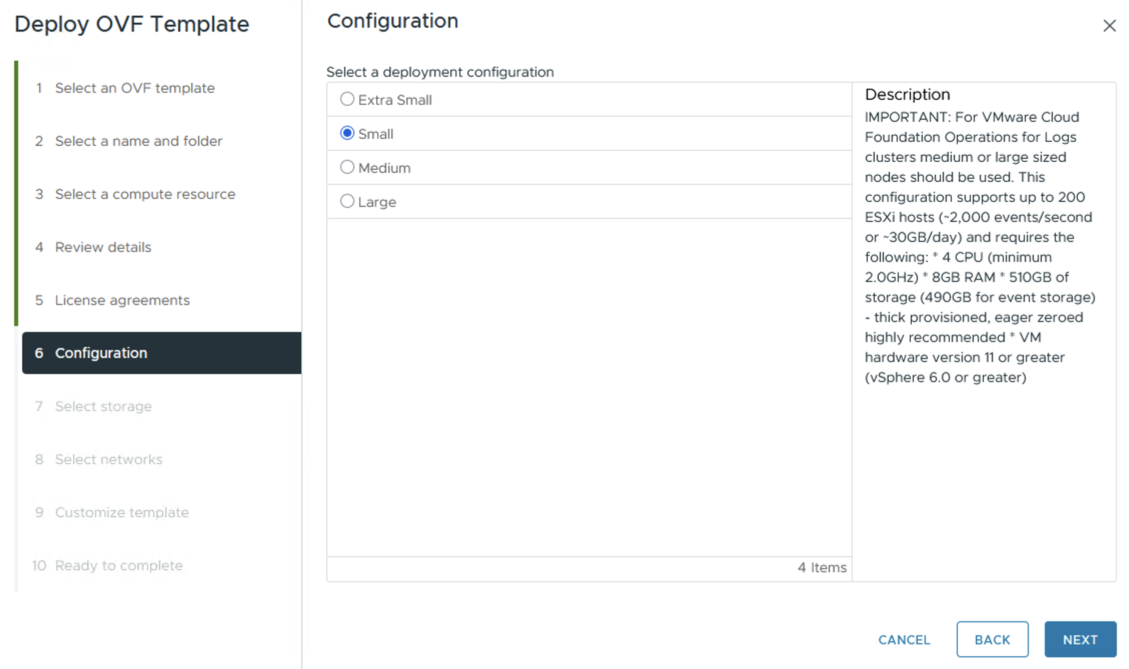Select the Small deployment configuration
The height and width of the screenshot is (669, 1129).
pyautogui.click(x=347, y=133)
